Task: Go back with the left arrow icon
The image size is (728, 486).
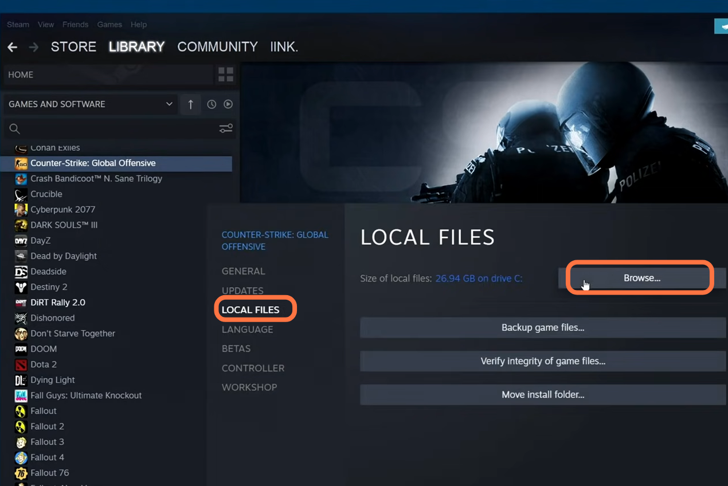Action: pos(13,47)
